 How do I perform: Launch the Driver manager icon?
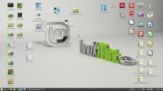pyautogui.click(x=20, y=6)
